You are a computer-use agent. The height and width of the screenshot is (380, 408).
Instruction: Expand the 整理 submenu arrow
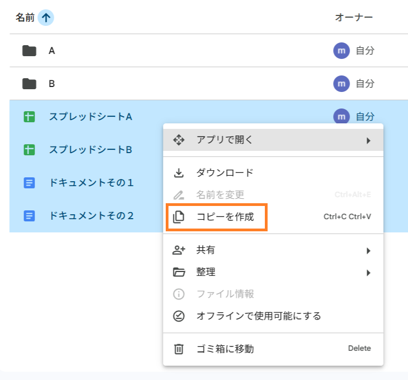click(368, 273)
